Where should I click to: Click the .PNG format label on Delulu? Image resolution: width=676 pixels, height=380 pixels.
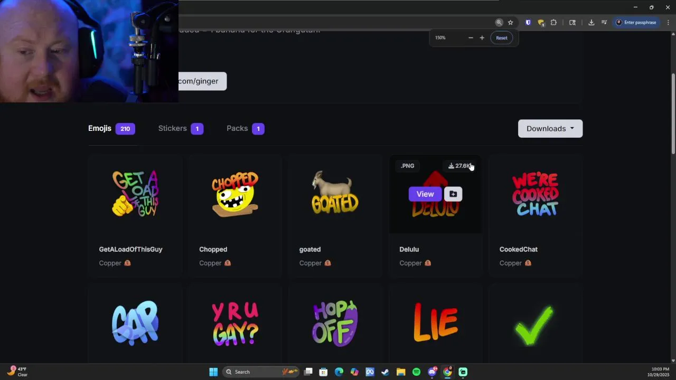[408, 166]
